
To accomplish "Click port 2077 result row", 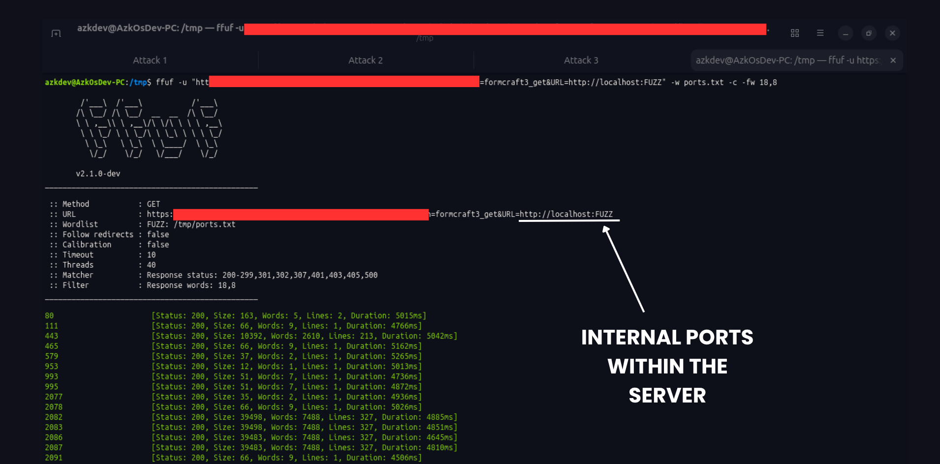I will coord(233,397).
